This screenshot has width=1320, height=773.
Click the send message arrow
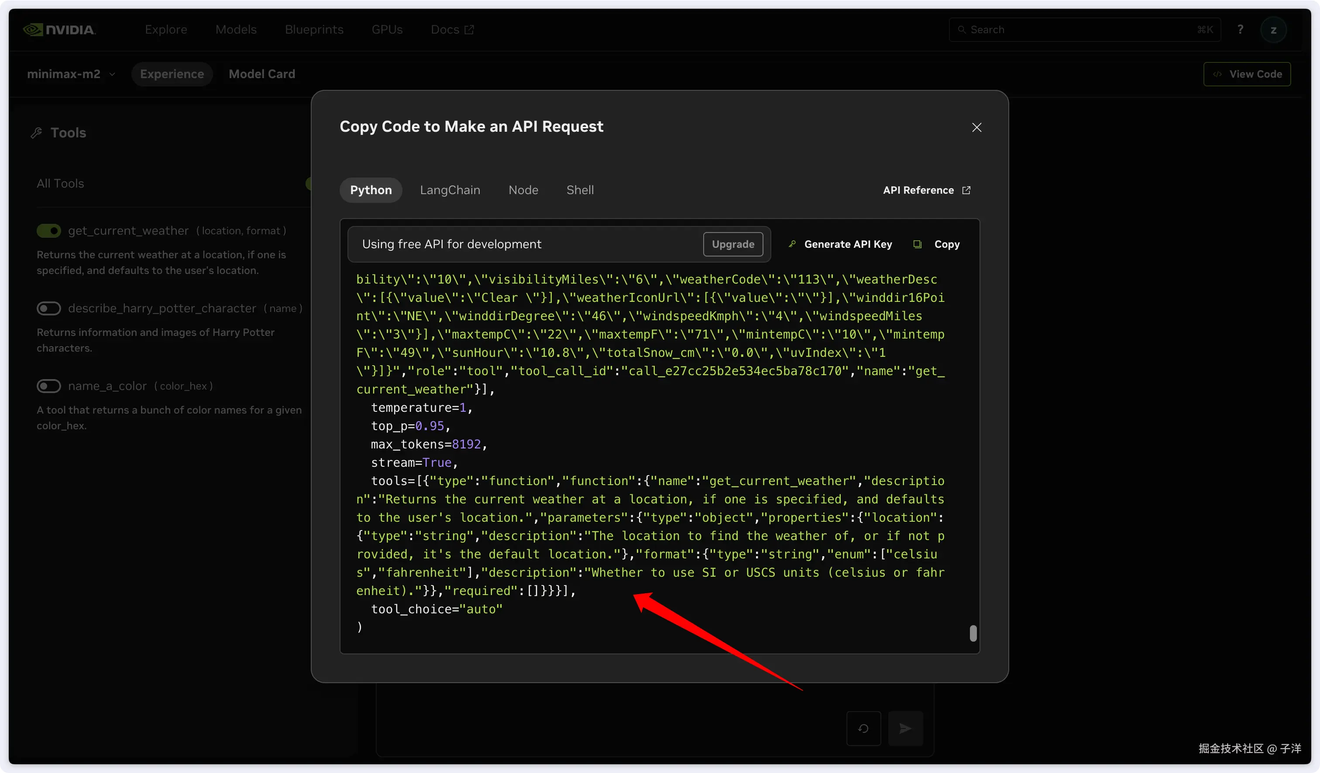906,728
